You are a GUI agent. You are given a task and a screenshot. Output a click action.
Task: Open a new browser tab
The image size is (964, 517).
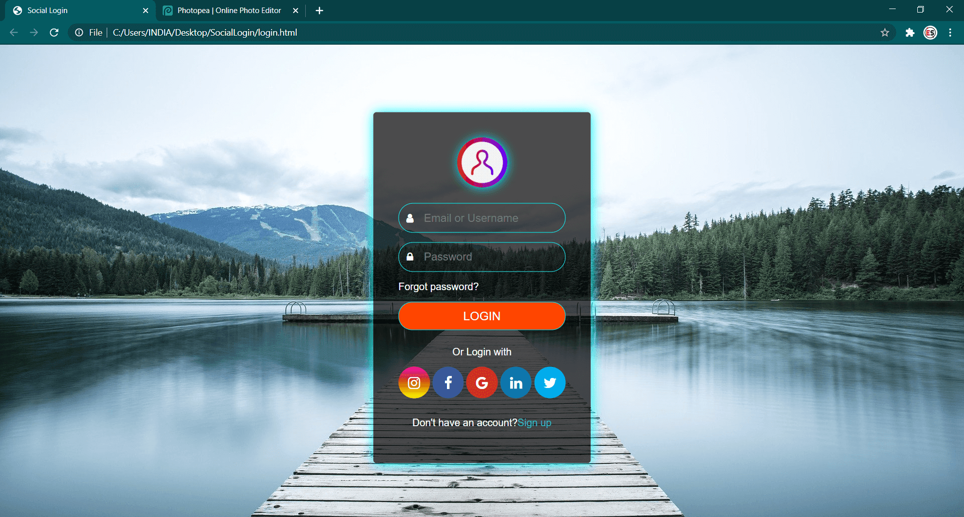click(319, 10)
